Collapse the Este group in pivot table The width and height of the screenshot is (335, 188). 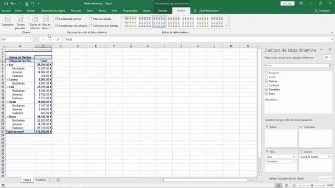7,87
